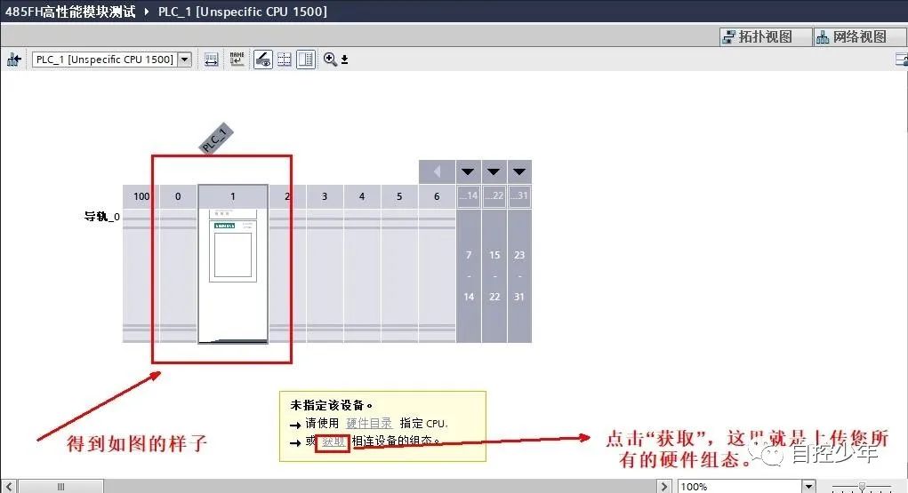Click the horizontal scrollbar left arrow
This screenshot has height=493, width=908.
point(9,487)
